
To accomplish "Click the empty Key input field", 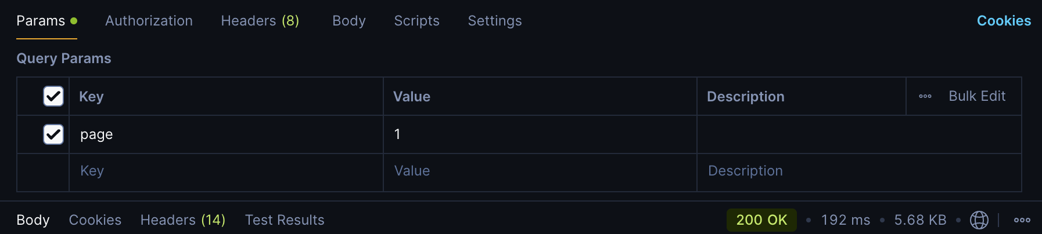I will 225,171.
